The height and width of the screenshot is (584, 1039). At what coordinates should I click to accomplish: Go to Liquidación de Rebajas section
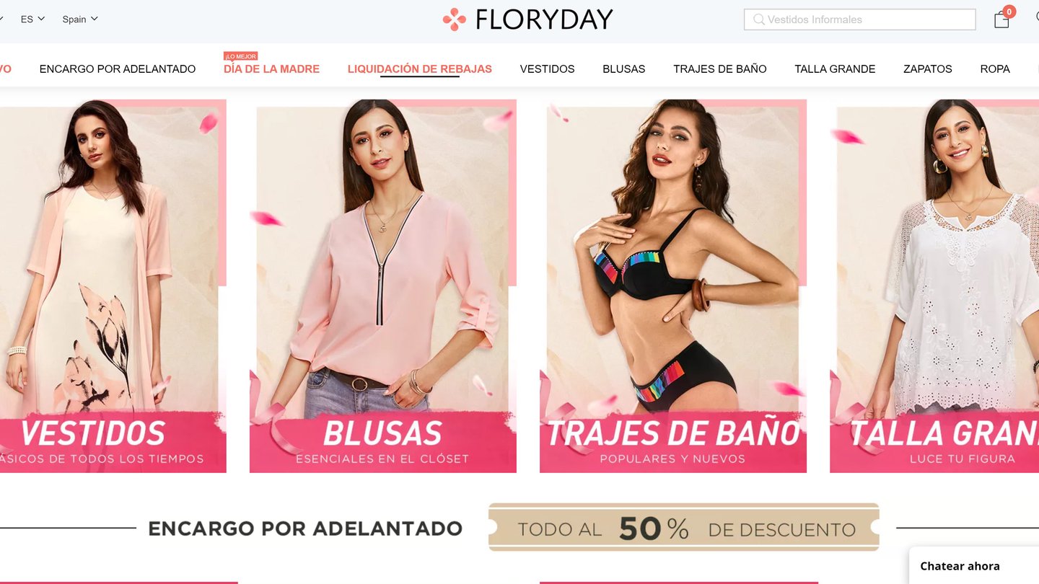(x=420, y=69)
